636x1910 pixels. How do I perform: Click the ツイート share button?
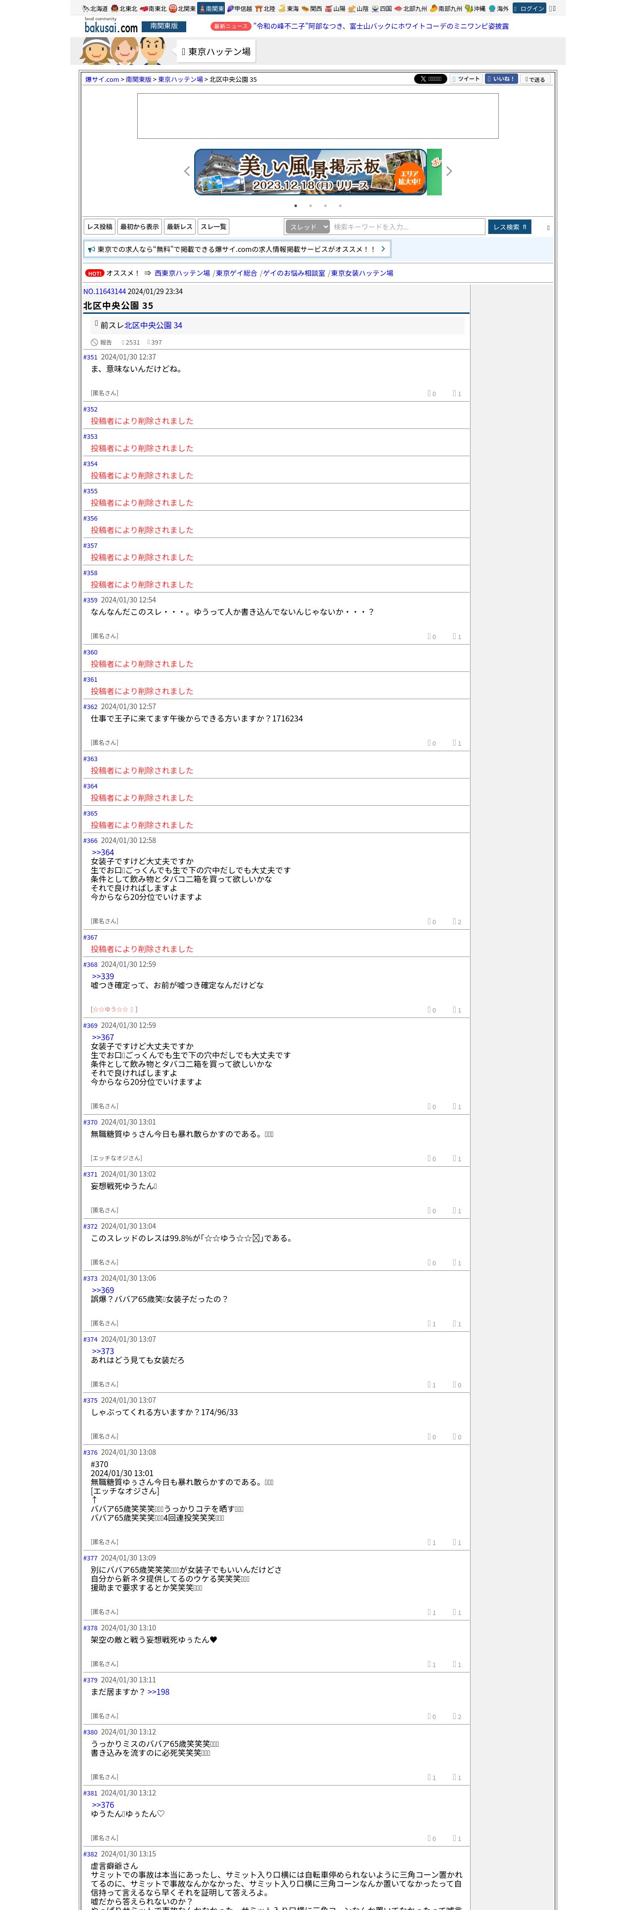pos(467,79)
